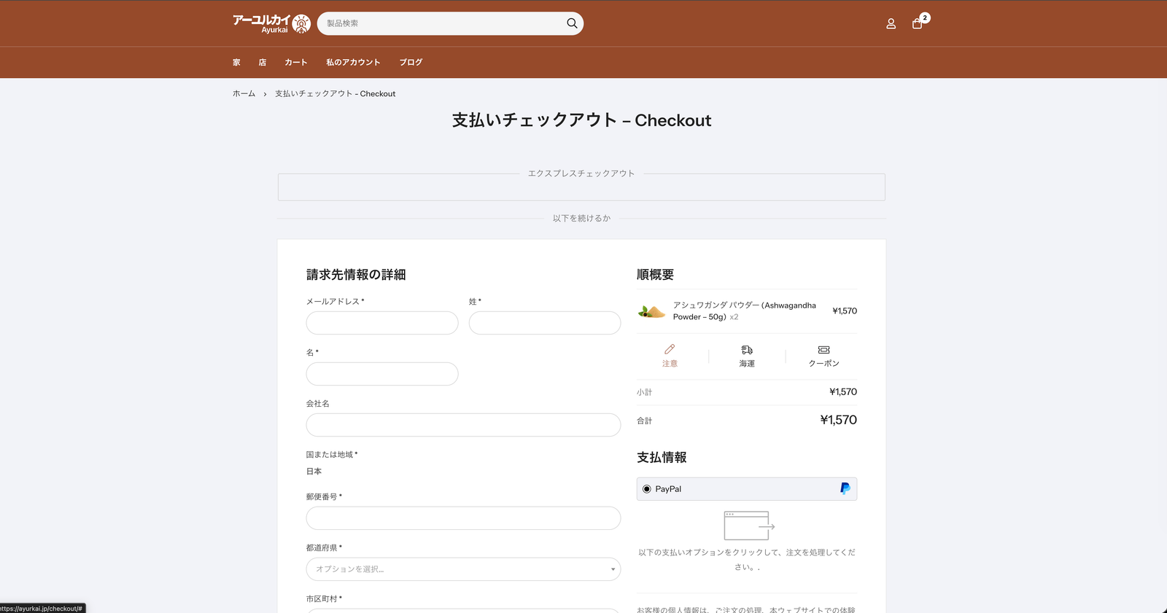
Task: Focus the メールアドレス email input field
Action: [382, 323]
